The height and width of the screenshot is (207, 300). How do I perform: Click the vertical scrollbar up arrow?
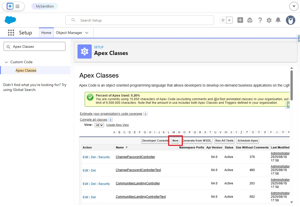click(292, 68)
